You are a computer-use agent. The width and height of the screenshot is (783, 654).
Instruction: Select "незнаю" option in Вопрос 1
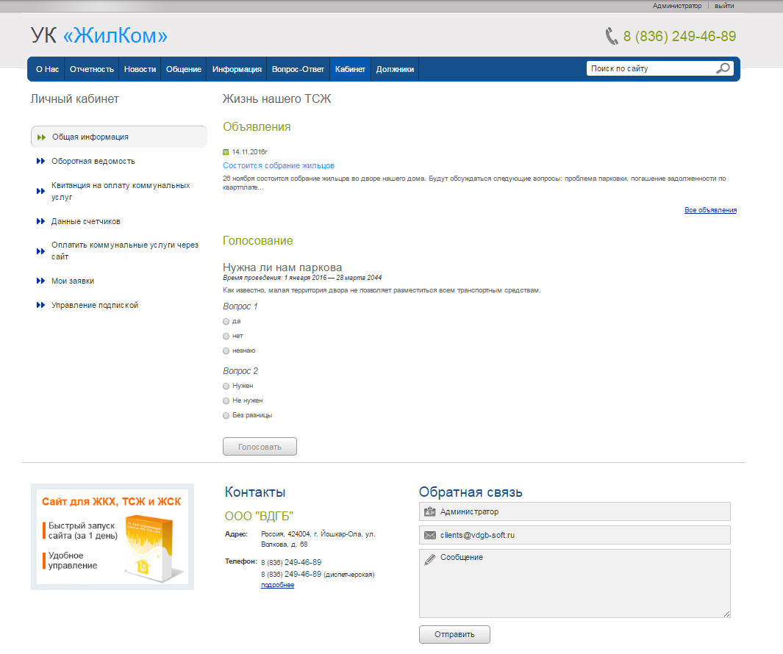pyautogui.click(x=226, y=351)
